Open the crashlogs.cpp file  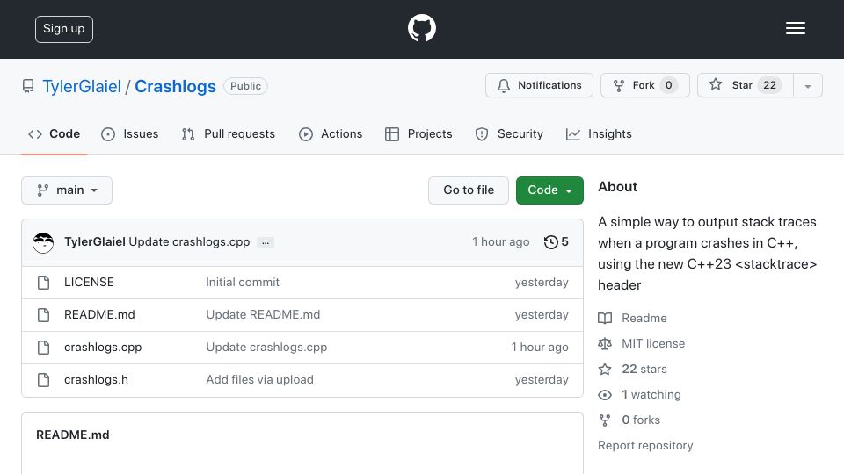pos(103,348)
